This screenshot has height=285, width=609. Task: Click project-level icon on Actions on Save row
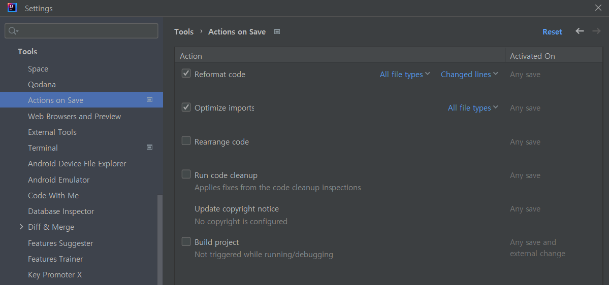pos(149,100)
